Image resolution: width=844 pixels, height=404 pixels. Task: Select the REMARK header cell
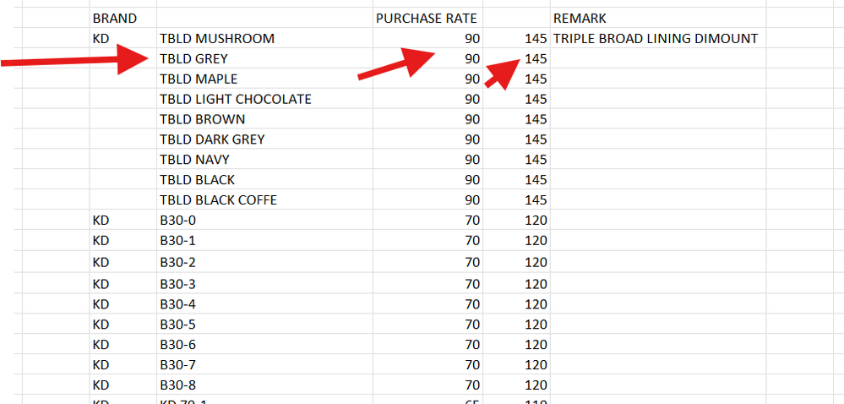click(658, 18)
